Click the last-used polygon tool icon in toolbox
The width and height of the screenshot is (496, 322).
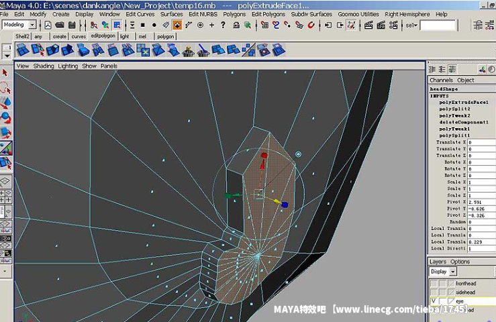click(5, 162)
